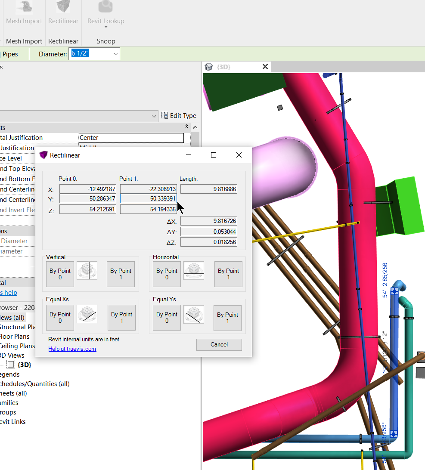
Task: Click the Equal Xs cube icon
Action: tap(87, 315)
